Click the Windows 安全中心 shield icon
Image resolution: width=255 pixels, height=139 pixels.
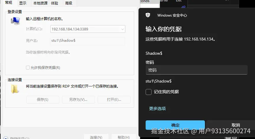click(x=148, y=15)
